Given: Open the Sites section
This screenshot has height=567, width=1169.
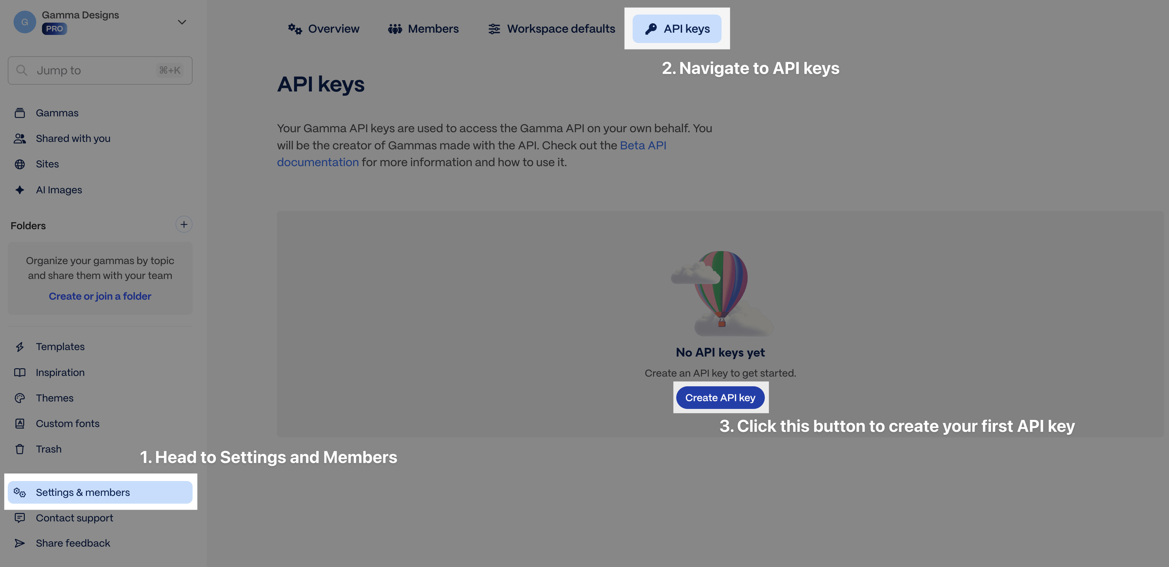Looking at the screenshot, I should 47,164.
